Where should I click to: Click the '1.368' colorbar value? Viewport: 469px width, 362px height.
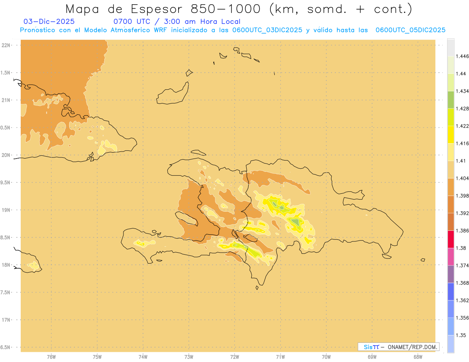tap(462, 283)
